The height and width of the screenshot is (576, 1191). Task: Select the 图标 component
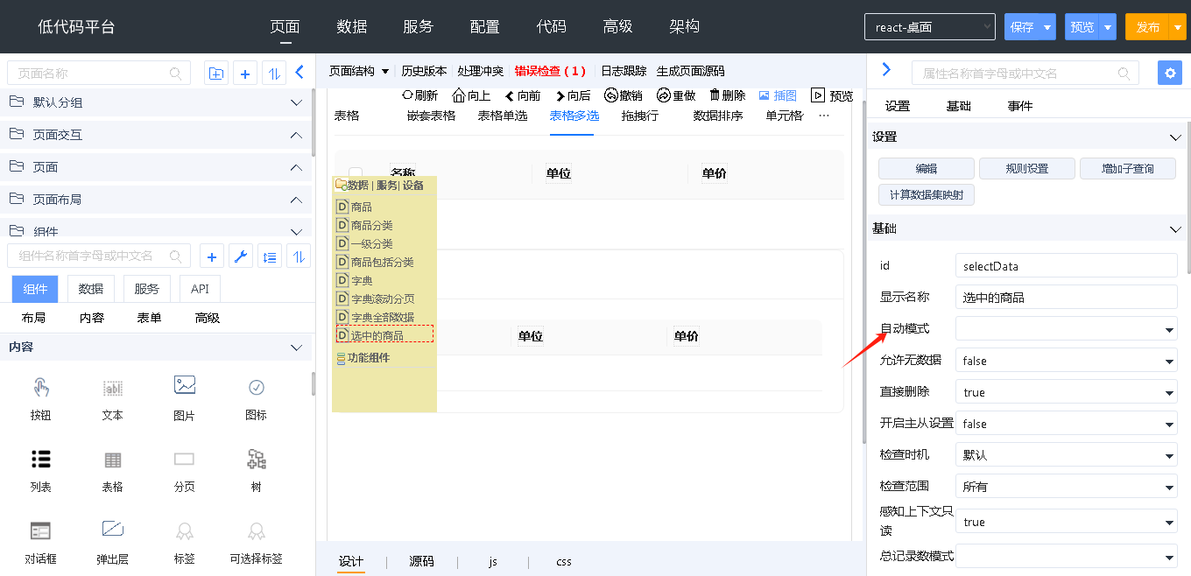tap(256, 398)
